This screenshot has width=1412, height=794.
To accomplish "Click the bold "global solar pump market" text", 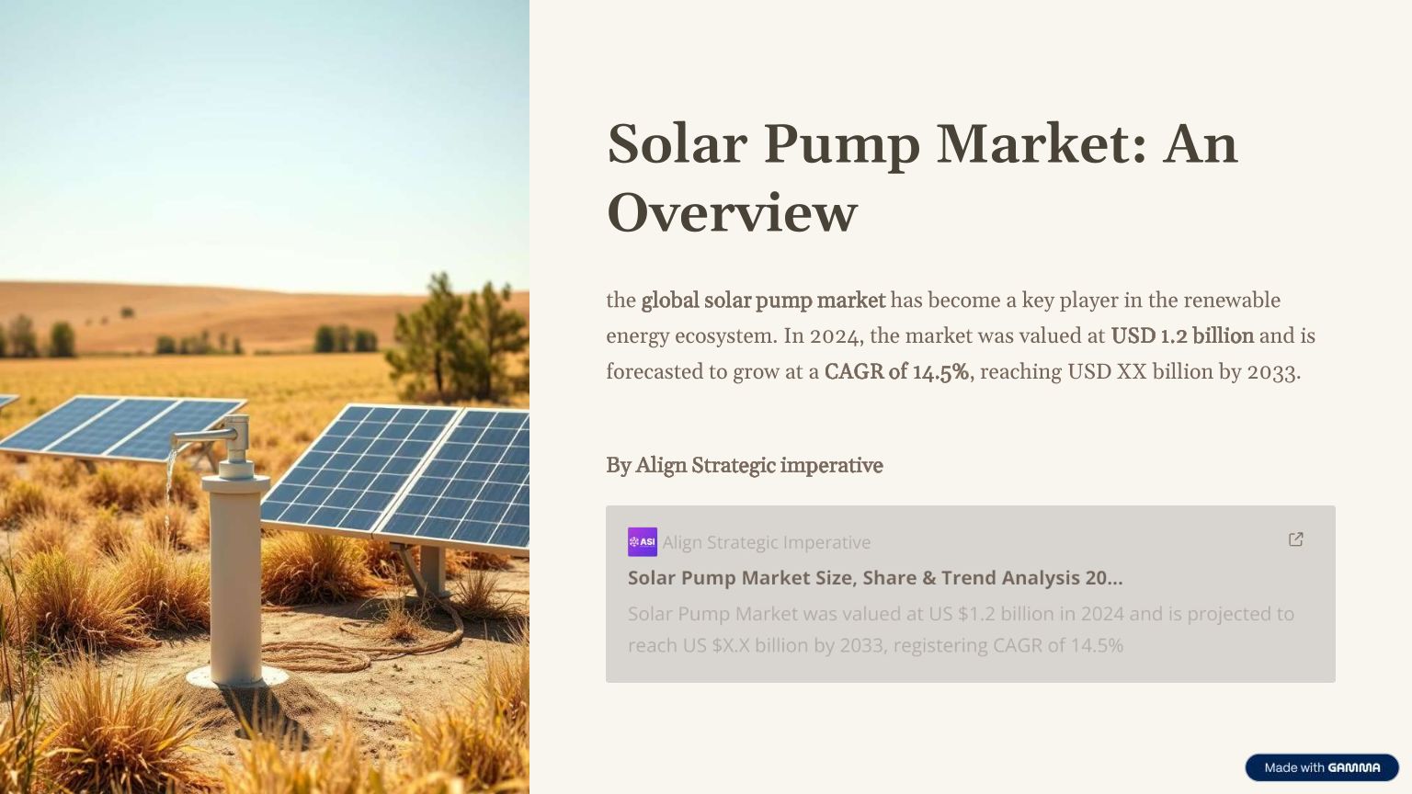I will tap(763, 301).
